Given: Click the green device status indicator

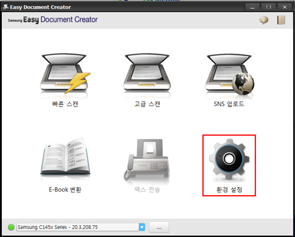Looking at the screenshot, I should click(x=11, y=227).
